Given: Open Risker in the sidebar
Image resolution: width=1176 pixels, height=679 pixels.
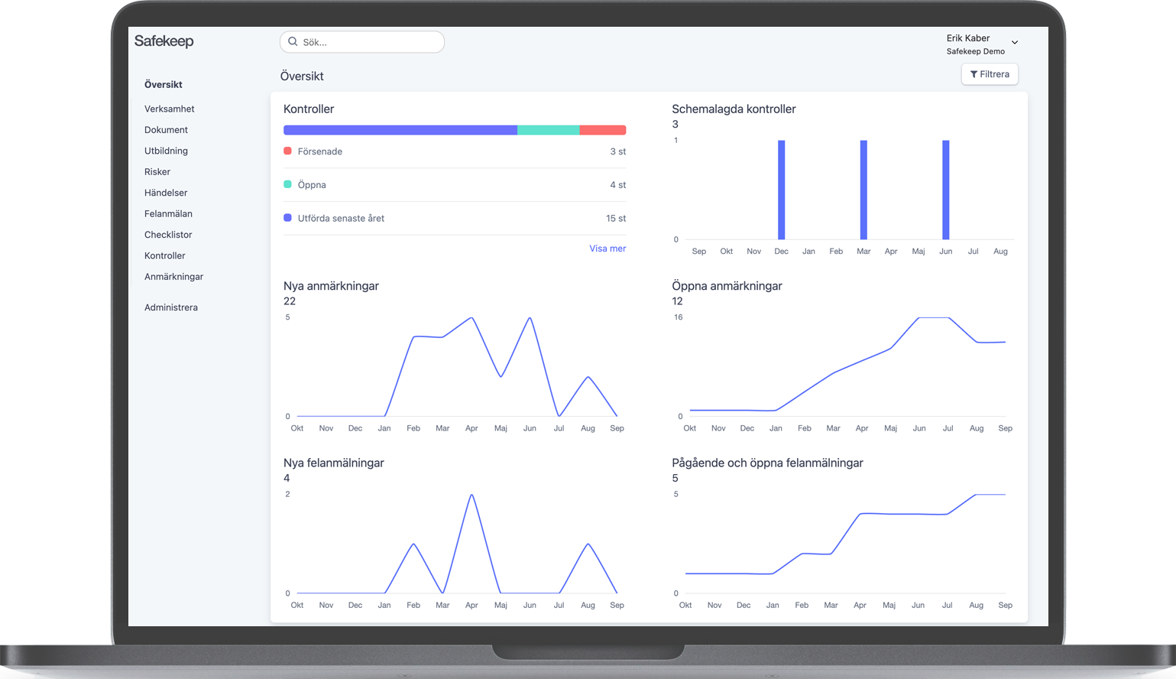Looking at the screenshot, I should point(157,172).
